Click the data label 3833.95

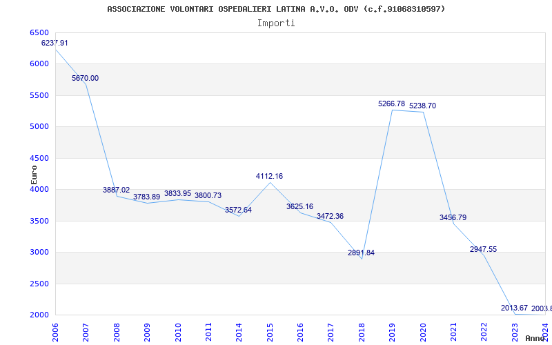(177, 194)
